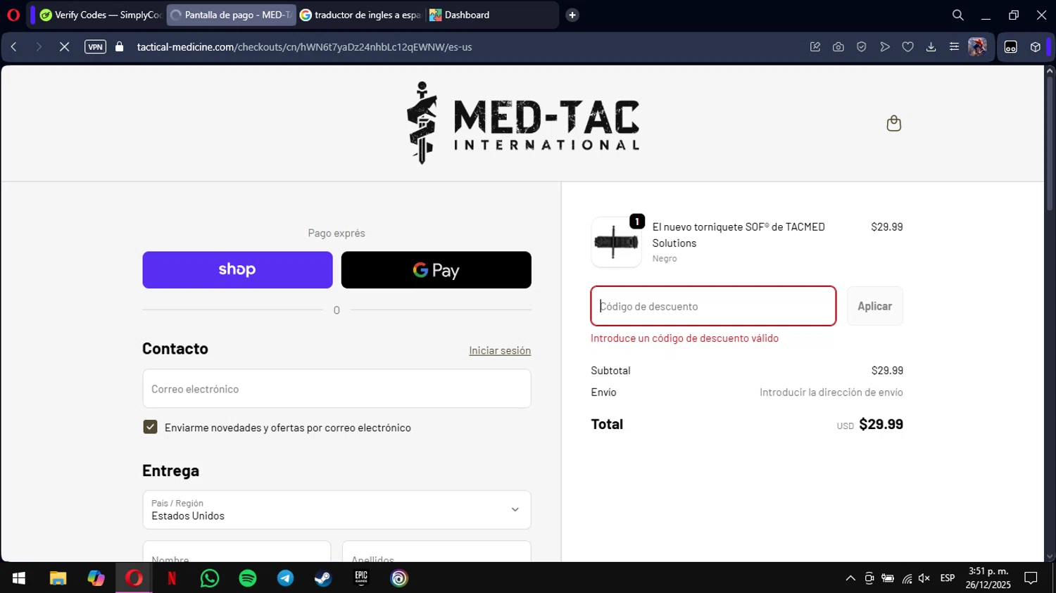The width and height of the screenshot is (1056, 593).
Task: Switch to Verify Codes SimplyCodes tab
Action: point(100,15)
